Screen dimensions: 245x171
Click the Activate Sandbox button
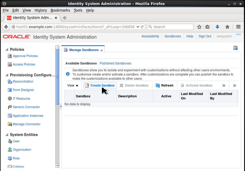point(196,85)
